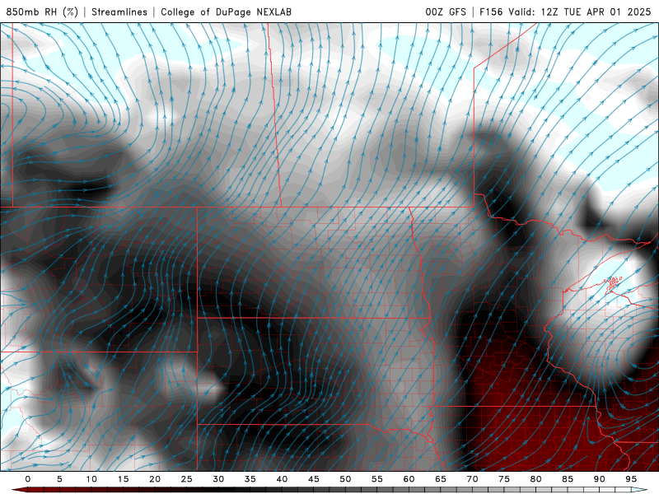This screenshot has width=659, height=494.
Task: Pick the "30" humidity scale label
Action: [218, 479]
